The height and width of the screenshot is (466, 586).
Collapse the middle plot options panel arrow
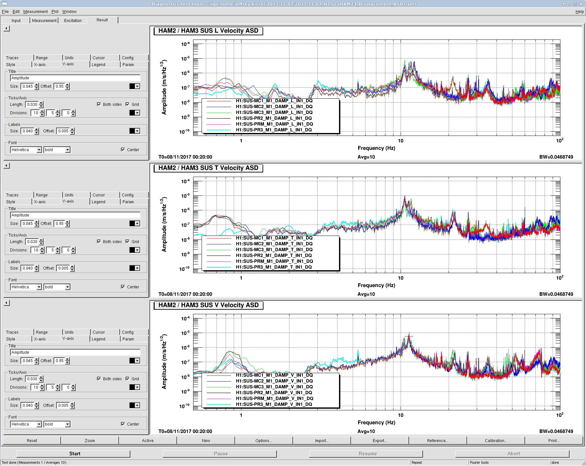click(7, 166)
